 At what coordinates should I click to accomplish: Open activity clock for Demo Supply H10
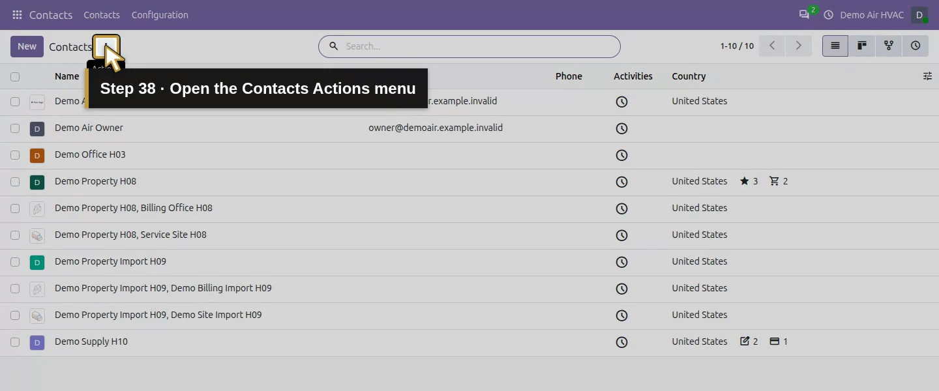click(622, 342)
